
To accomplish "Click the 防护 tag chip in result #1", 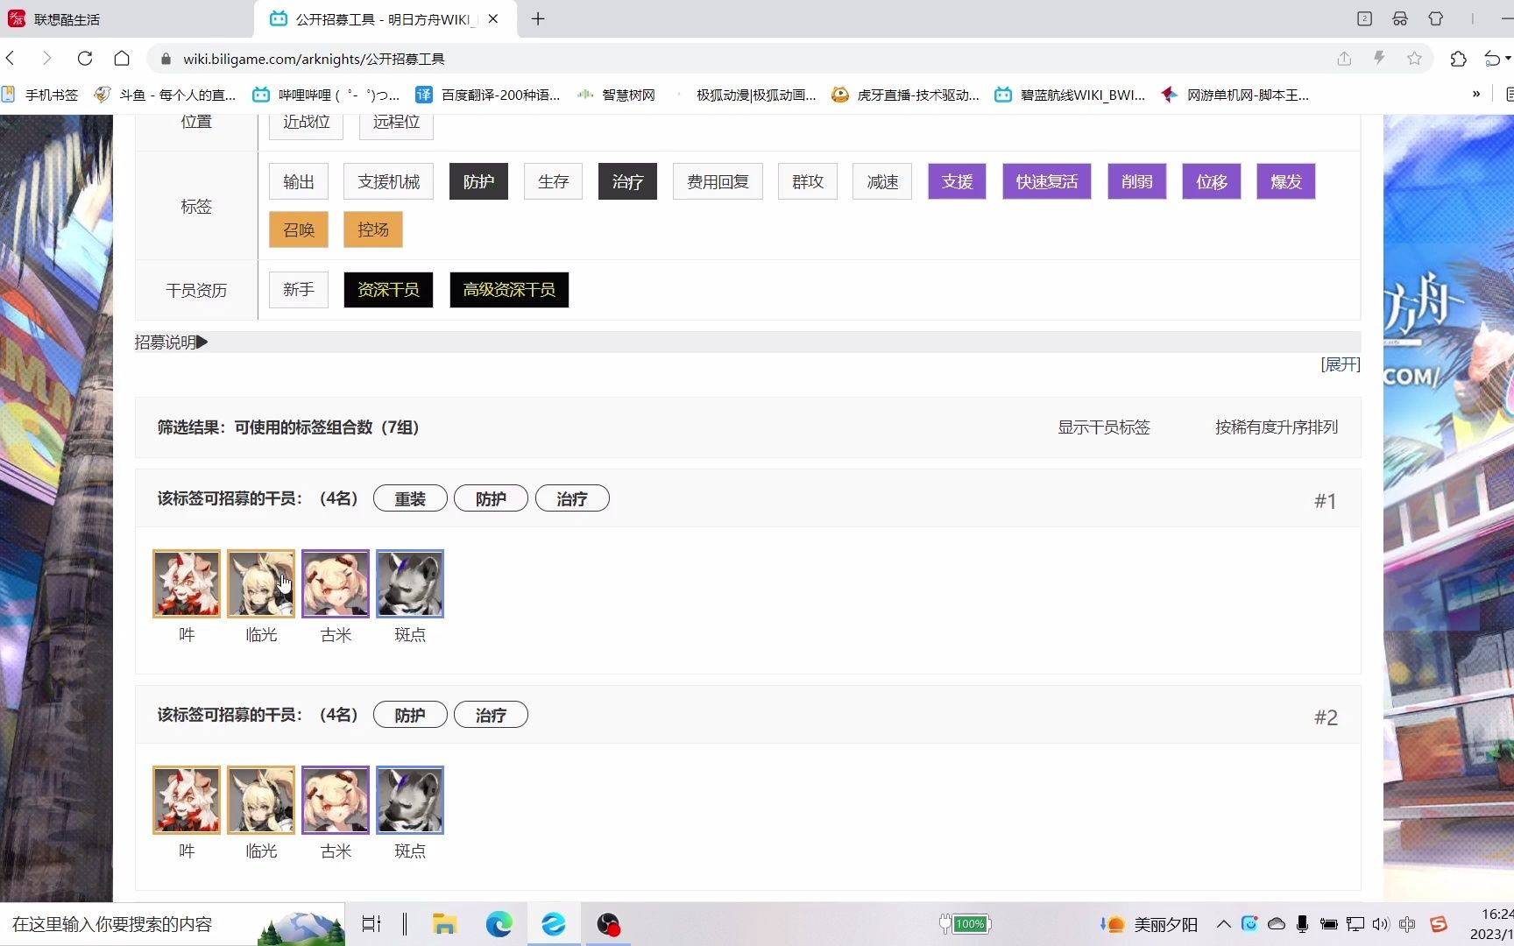I will click(x=491, y=498).
